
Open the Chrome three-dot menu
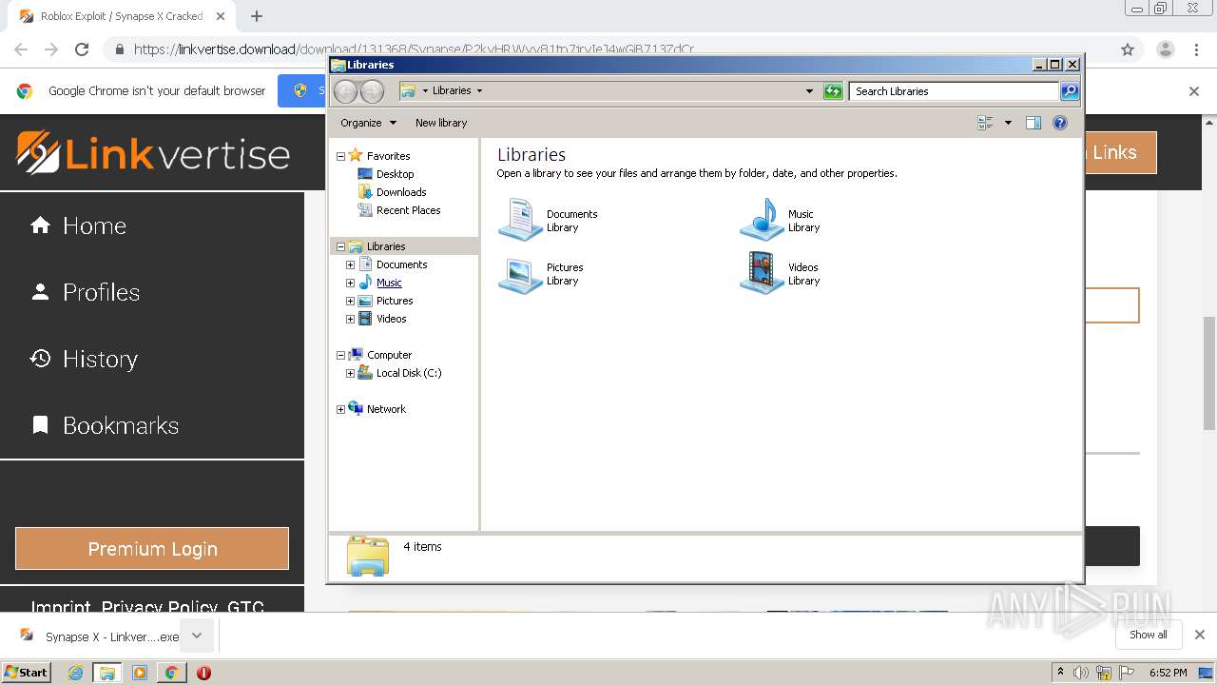(x=1198, y=49)
